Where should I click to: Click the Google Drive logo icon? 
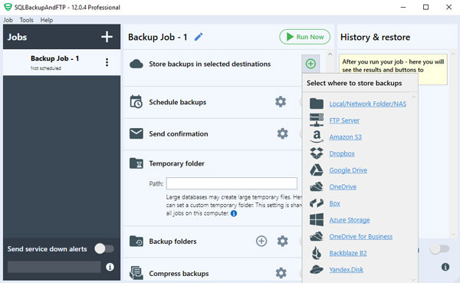click(317, 170)
